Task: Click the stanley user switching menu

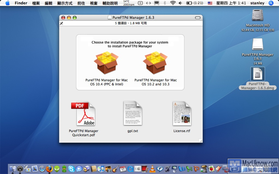Action: pyautogui.click(x=257, y=3)
